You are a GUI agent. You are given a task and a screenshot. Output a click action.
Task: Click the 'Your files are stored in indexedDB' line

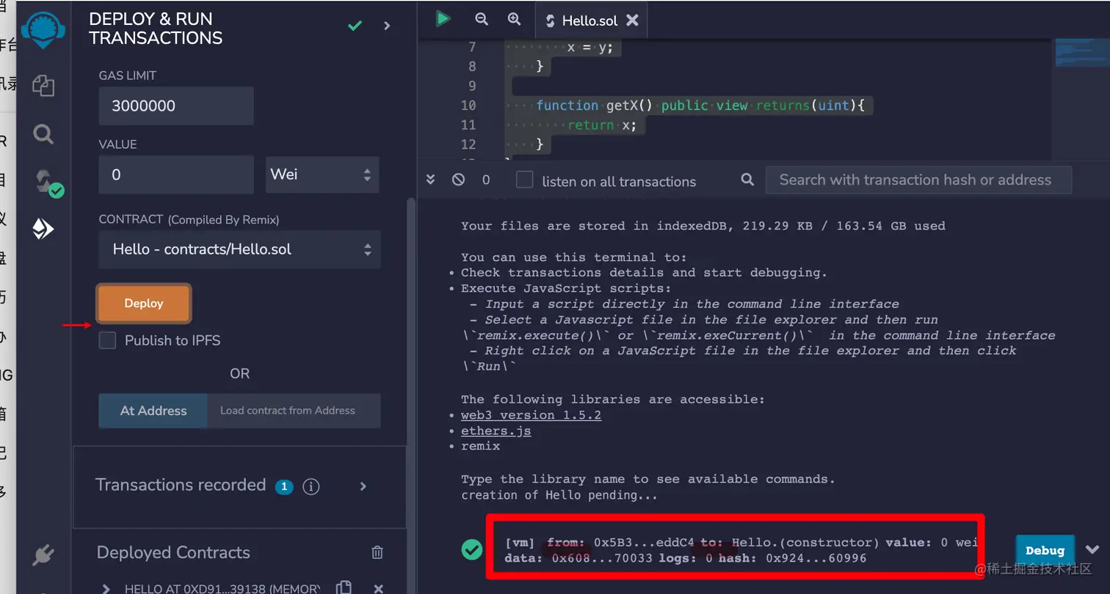point(703,226)
